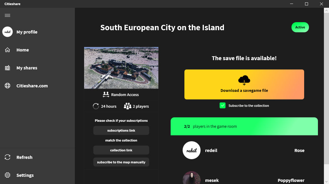Viewport: 329px width, 184px height.
Task: Click the cloud download icon
Action: click(x=244, y=80)
